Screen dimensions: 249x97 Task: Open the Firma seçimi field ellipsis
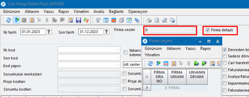pyautogui.click(x=192, y=30)
